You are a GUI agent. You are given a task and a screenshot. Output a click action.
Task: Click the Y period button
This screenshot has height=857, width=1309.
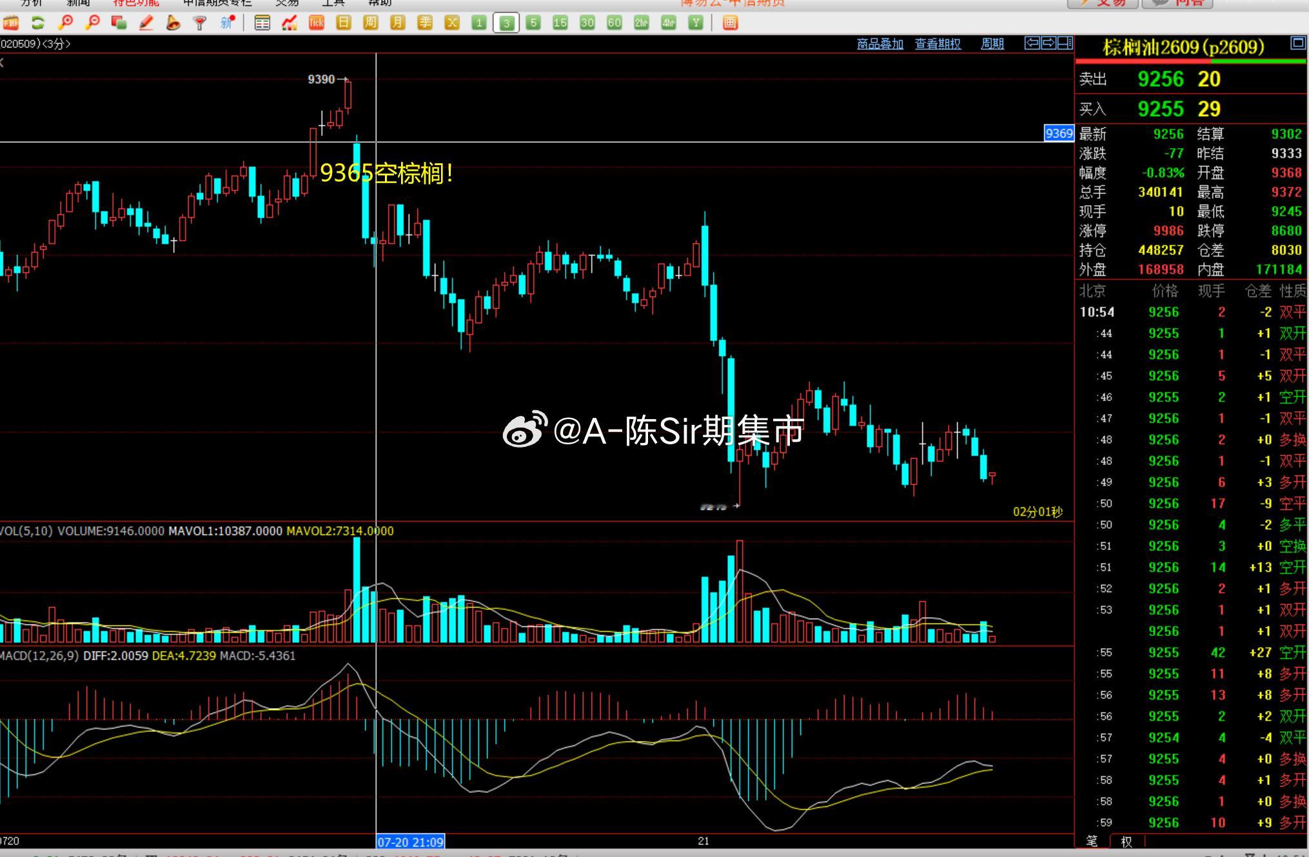point(696,23)
